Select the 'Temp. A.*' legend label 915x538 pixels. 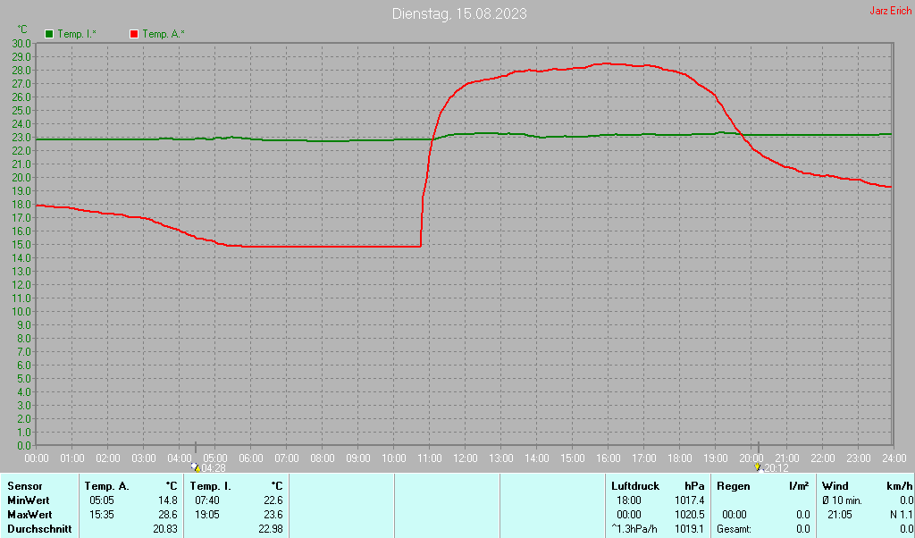[x=164, y=34]
